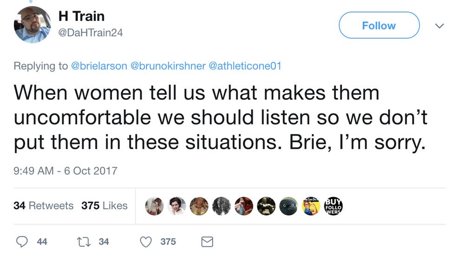Click the "BUY FOLLOWERS" liker avatar
The height and width of the screenshot is (271, 460).
click(x=333, y=206)
